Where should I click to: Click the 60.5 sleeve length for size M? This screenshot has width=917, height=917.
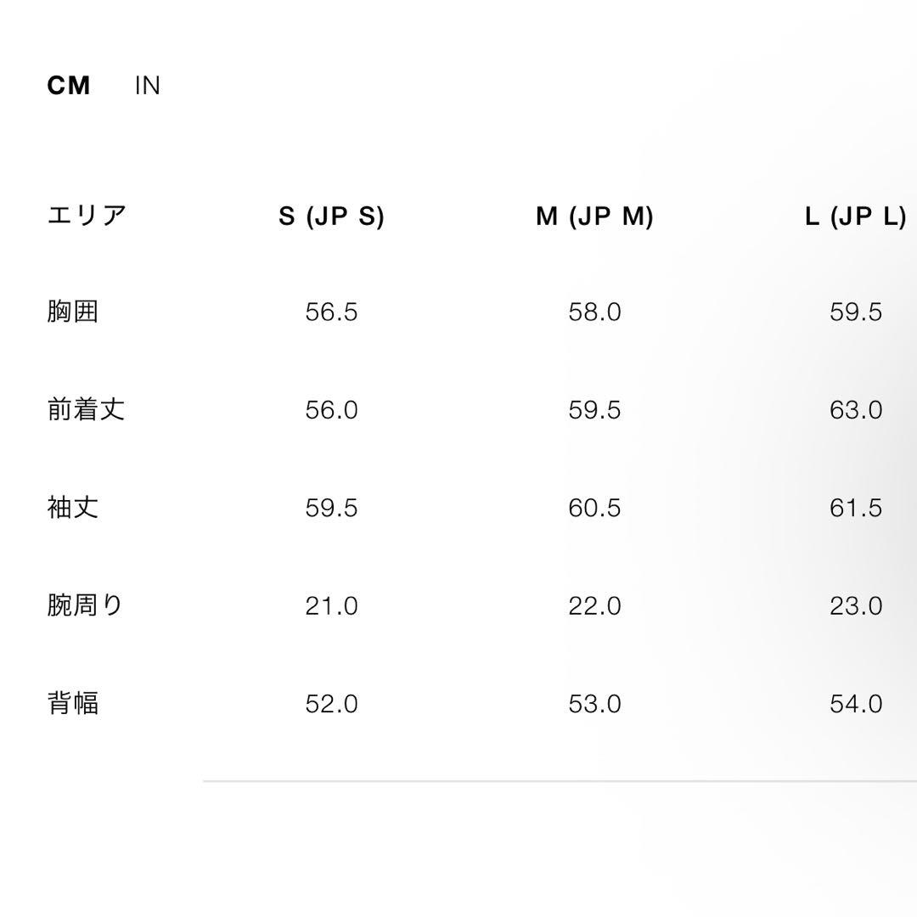pyautogui.click(x=593, y=508)
